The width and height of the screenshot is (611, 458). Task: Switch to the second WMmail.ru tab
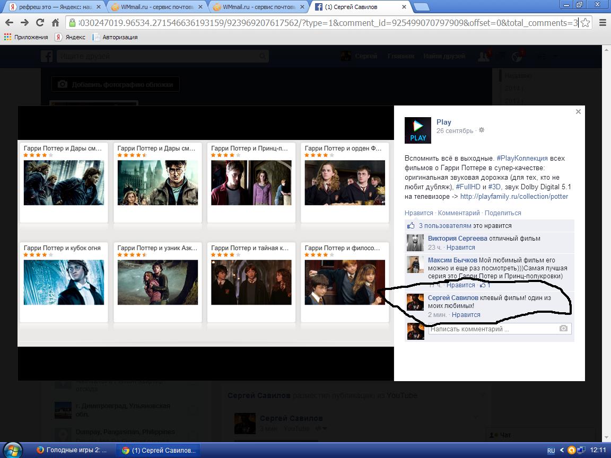coord(259,7)
